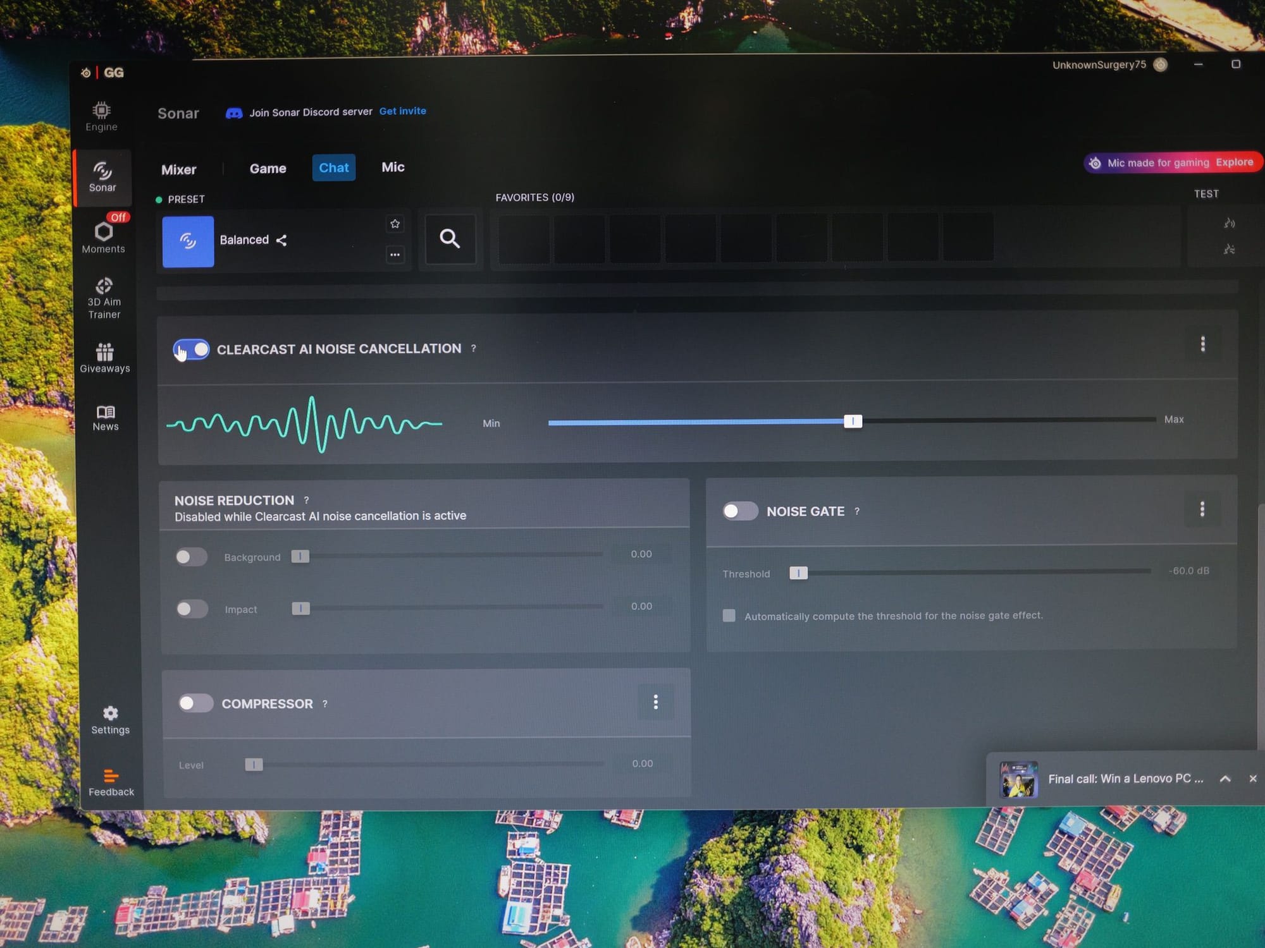This screenshot has width=1265, height=948.
Task: Click the ClearCast noise cancellation slider handle
Action: pos(853,421)
